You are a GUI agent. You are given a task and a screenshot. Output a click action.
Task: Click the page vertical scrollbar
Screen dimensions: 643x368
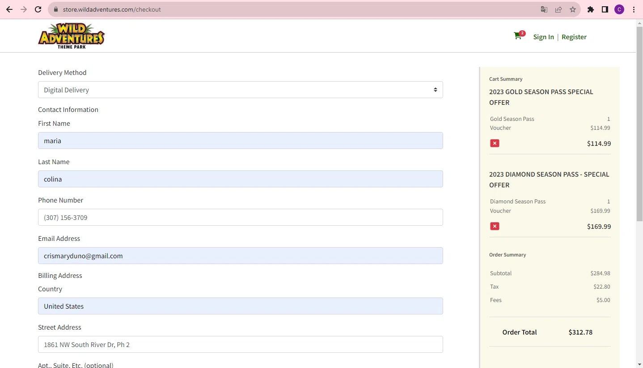(x=639, y=124)
